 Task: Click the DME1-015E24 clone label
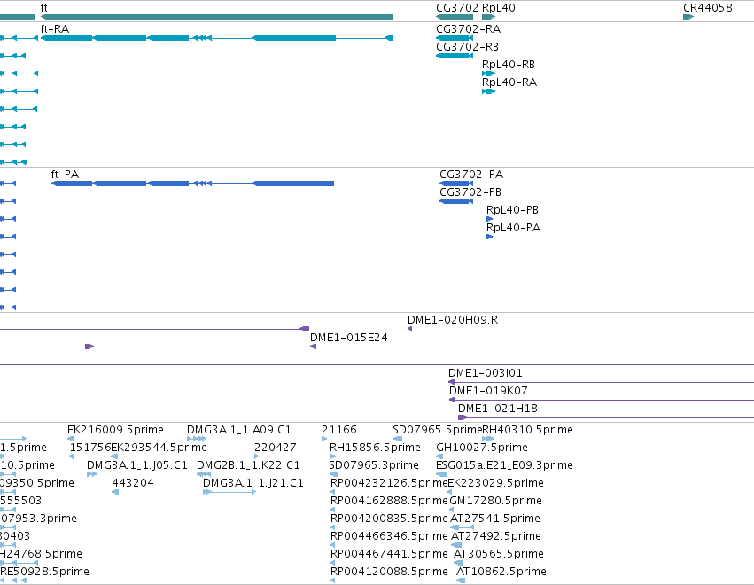(x=348, y=338)
